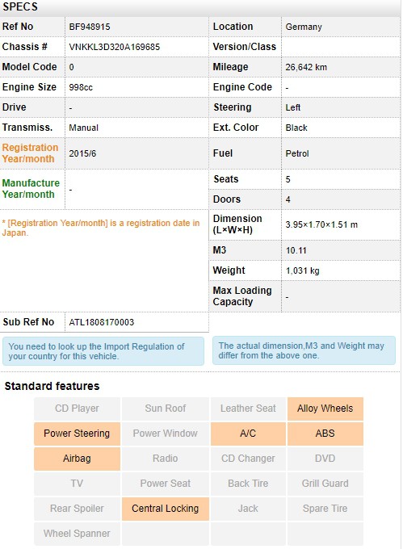Click the Airbag feature tile
Viewport: 403px width, 549px height.
[x=77, y=459]
